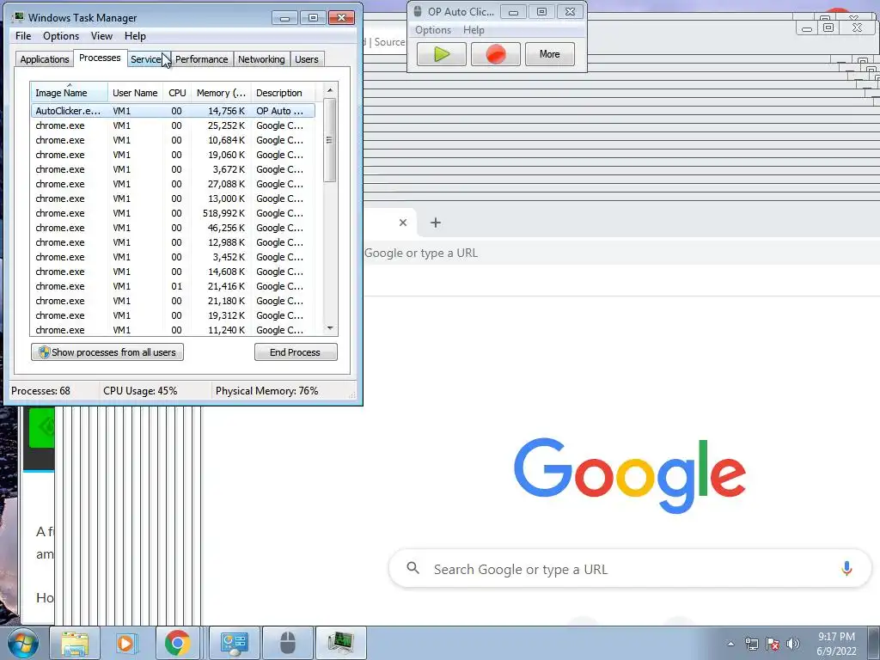Select the chrome.exe process using 518,992 K

pyautogui.click(x=173, y=213)
